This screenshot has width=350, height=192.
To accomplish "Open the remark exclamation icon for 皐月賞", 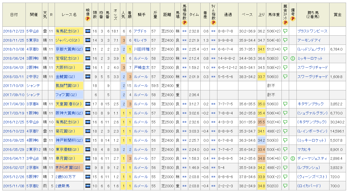I will click(x=292, y=158).
